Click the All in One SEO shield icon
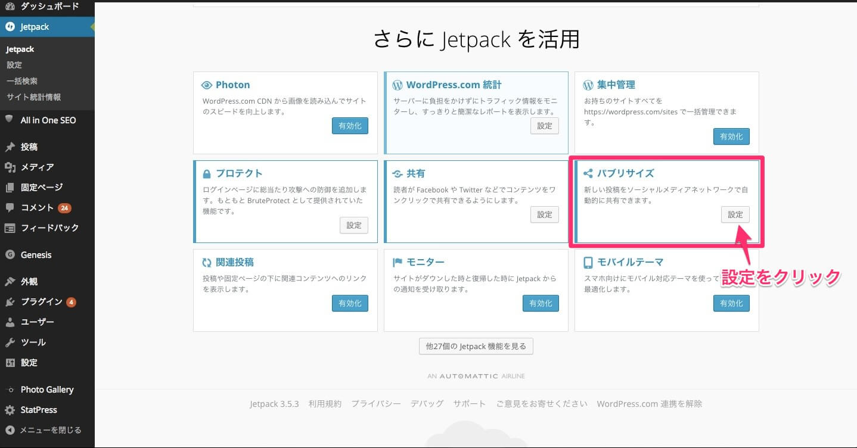Screen dimensions: 857x448 point(10,119)
